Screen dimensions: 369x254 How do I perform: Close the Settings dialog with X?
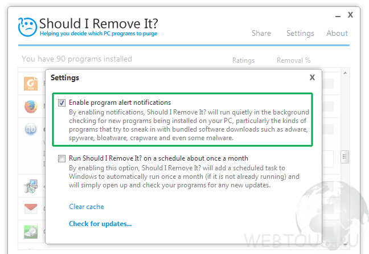tap(312, 77)
